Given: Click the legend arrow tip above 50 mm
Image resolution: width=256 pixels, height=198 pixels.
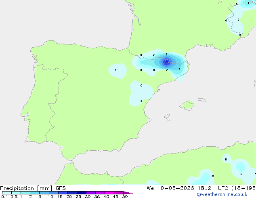Looking at the screenshot, I should coord(128,193).
